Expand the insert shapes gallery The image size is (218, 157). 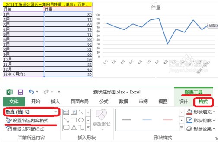(88, 128)
